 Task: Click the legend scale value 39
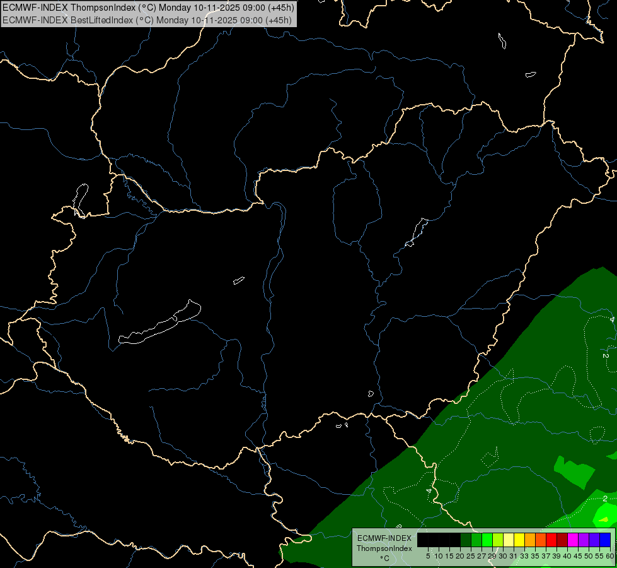(x=556, y=556)
